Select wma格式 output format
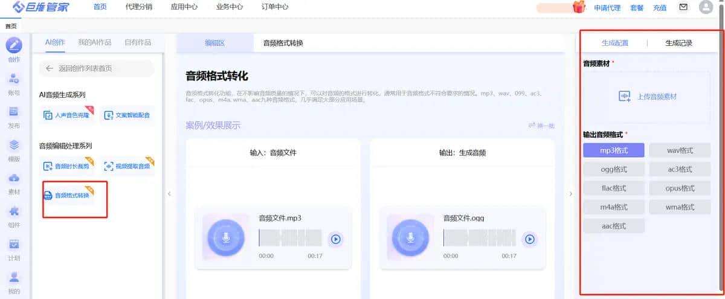Image resolution: width=725 pixels, height=299 pixels. (680, 207)
